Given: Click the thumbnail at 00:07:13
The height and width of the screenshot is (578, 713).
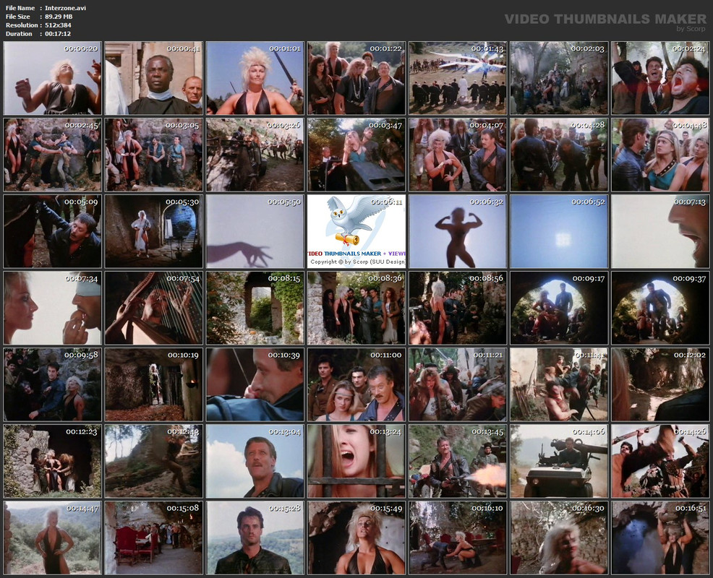Looking at the screenshot, I should (x=661, y=231).
